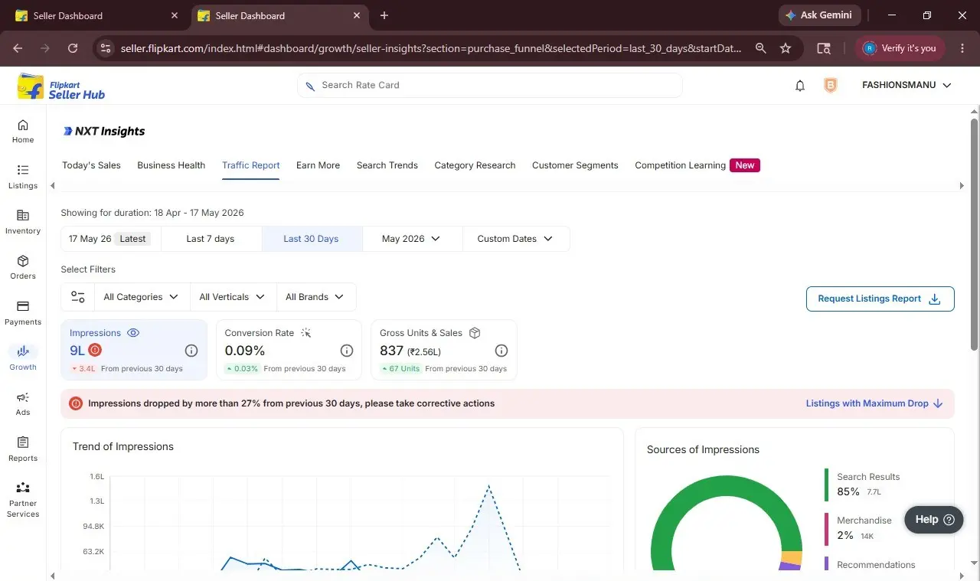Open the All Categories filter
This screenshot has height=581, width=980.
pyautogui.click(x=141, y=297)
